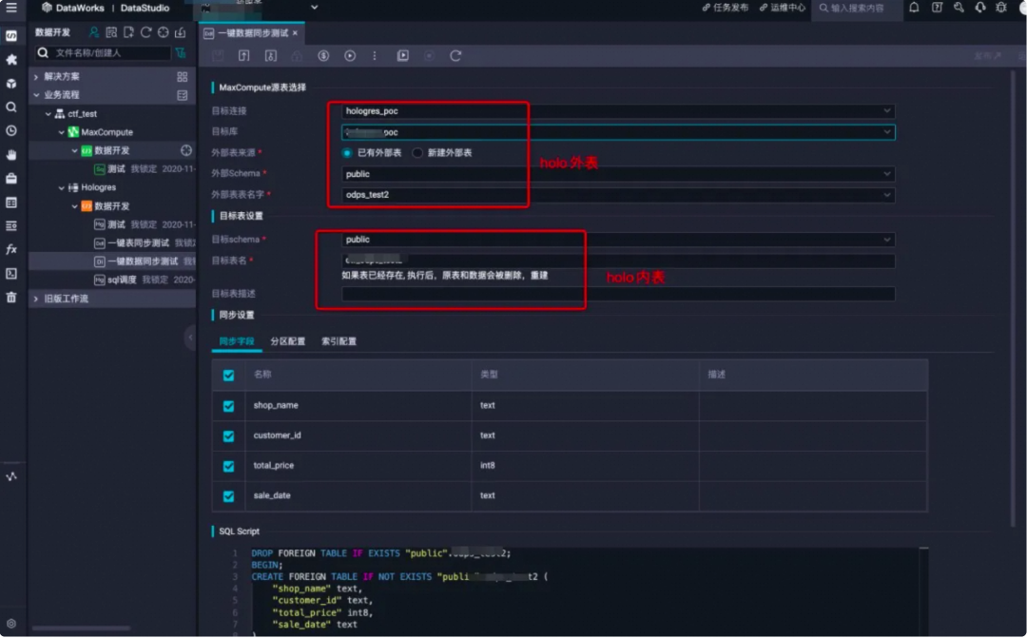Click the top bar search input

(856, 8)
